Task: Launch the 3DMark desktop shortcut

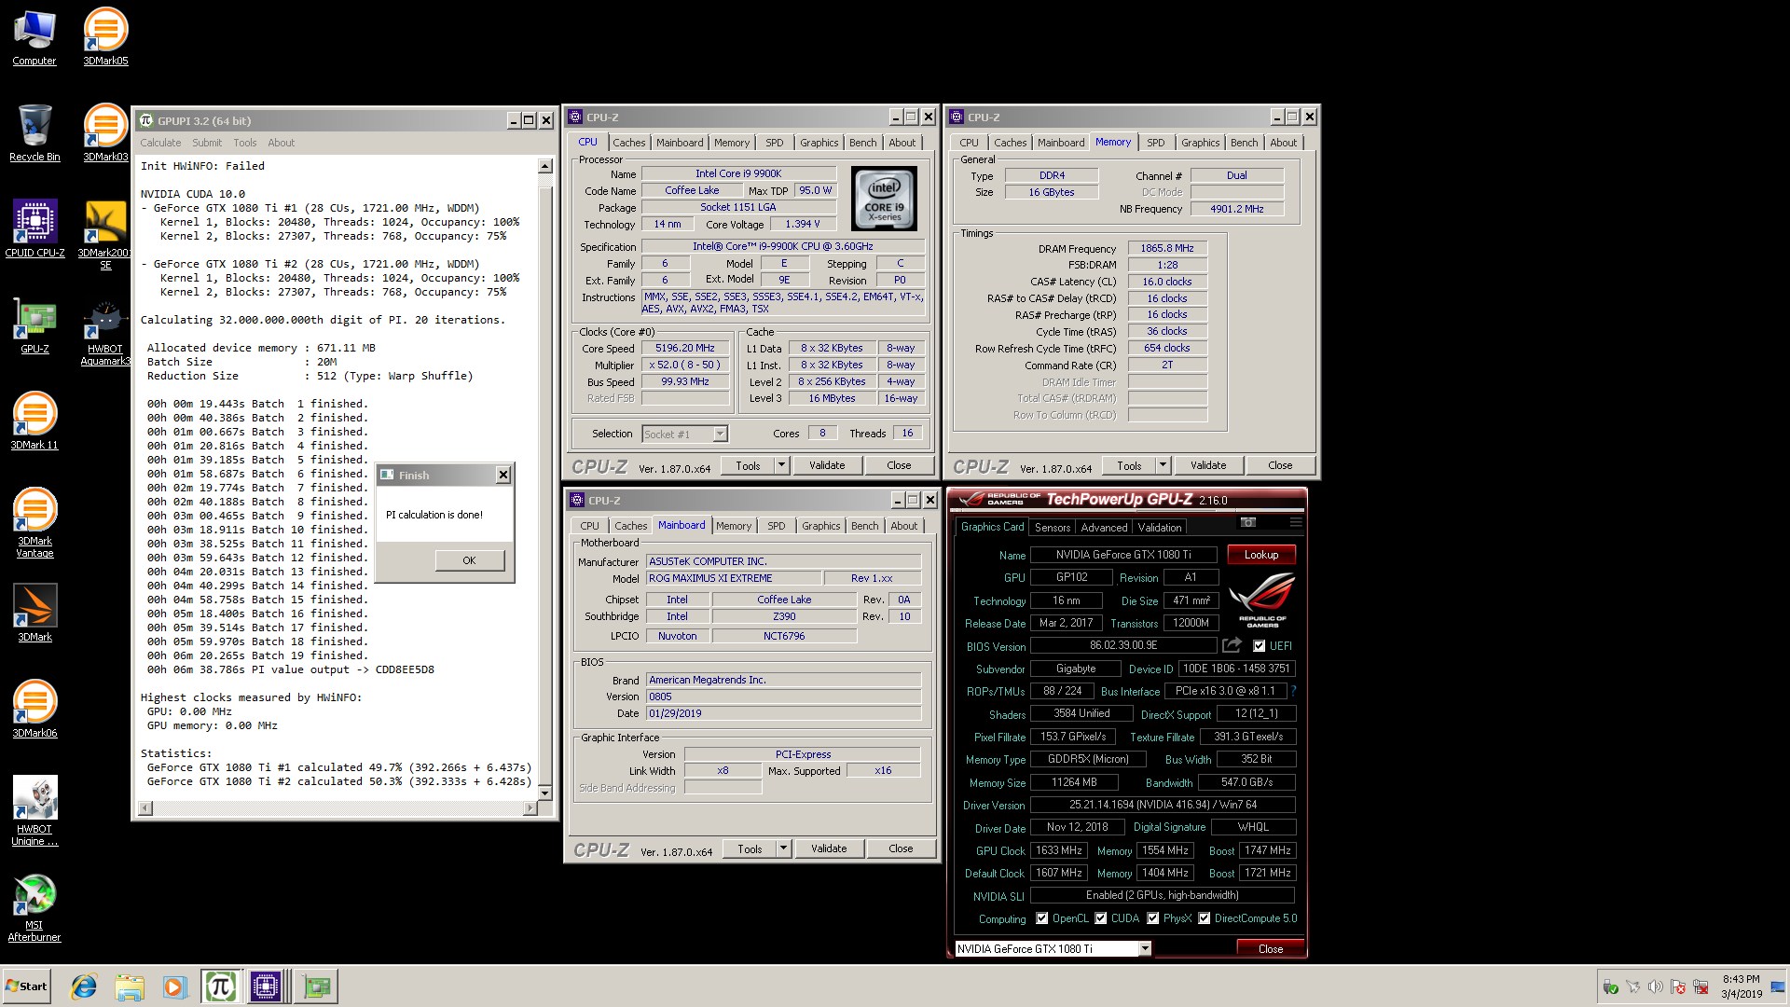Action: [x=34, y=614]
